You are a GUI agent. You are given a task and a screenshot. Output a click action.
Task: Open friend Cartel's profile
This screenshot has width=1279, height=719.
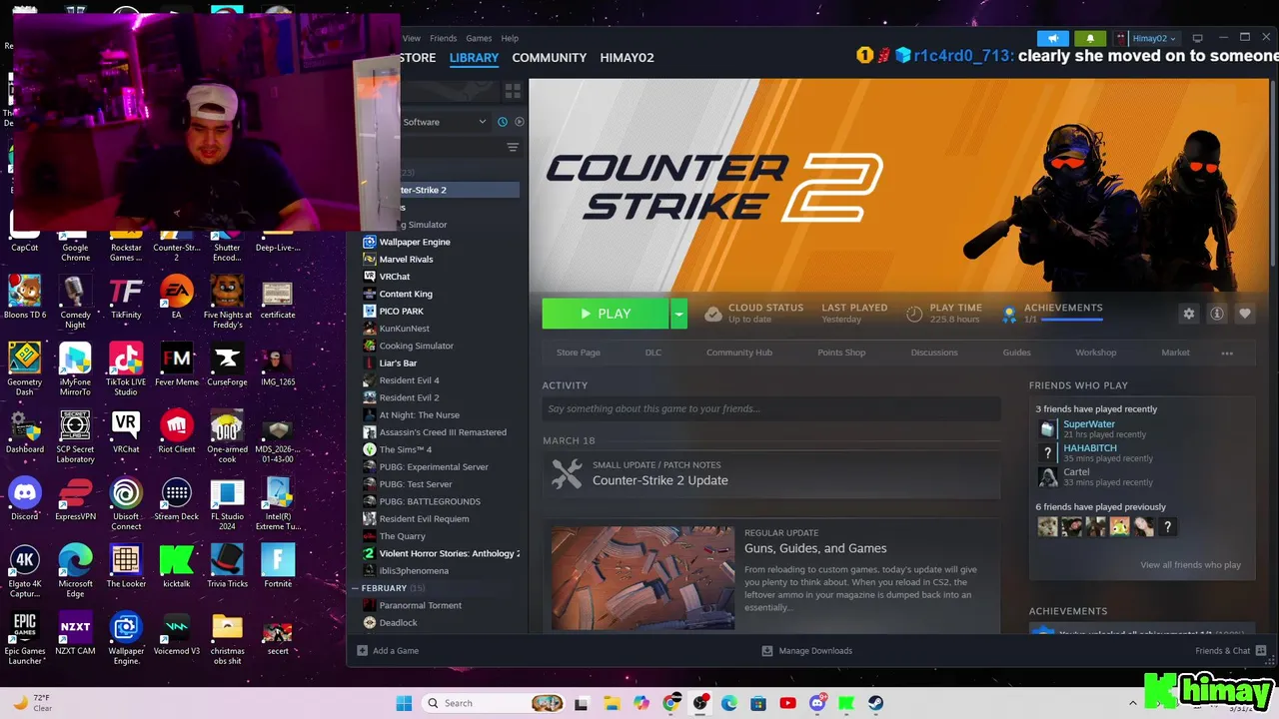coord(1076,472)
